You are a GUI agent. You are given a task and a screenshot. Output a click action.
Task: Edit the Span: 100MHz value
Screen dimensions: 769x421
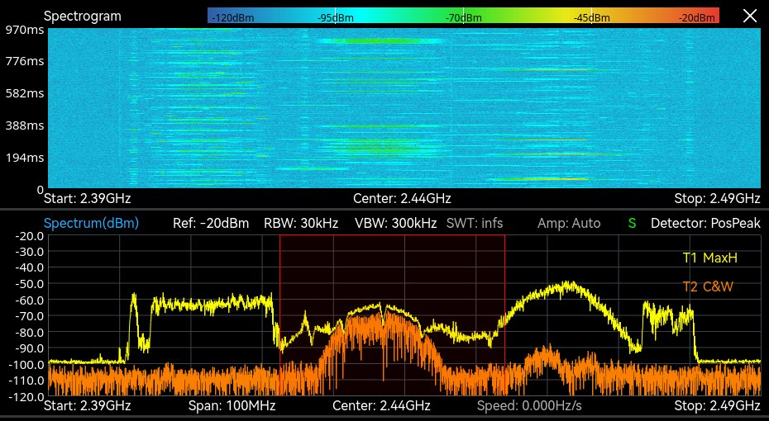tap(232, 406)
